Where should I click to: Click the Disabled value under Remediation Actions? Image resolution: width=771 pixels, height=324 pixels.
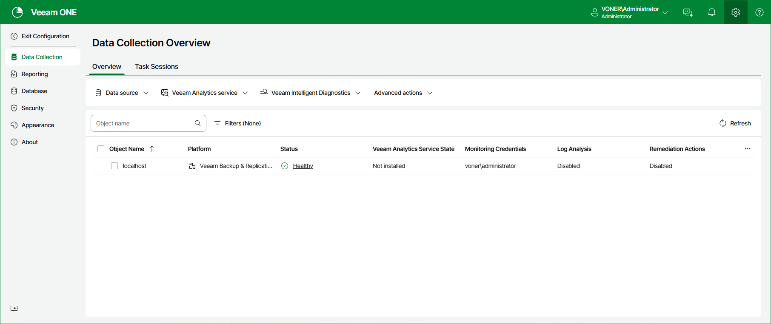661,166
